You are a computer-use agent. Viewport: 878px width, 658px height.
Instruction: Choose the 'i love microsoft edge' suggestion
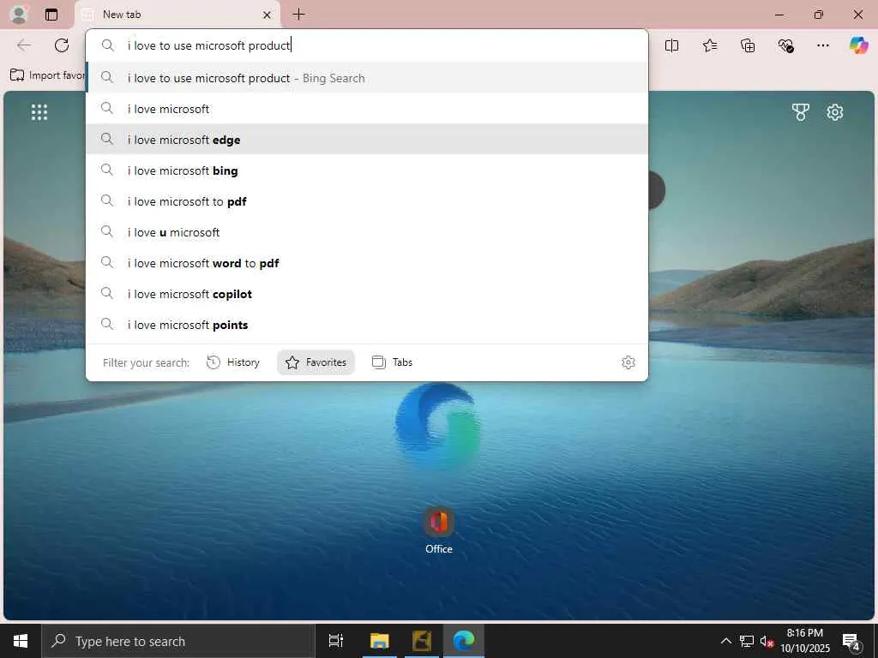tap(367, 140)
